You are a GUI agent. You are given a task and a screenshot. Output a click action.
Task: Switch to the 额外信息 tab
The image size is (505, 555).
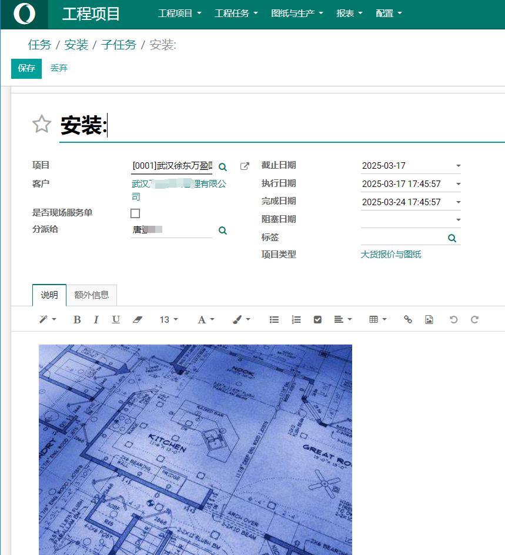point(92,295)
